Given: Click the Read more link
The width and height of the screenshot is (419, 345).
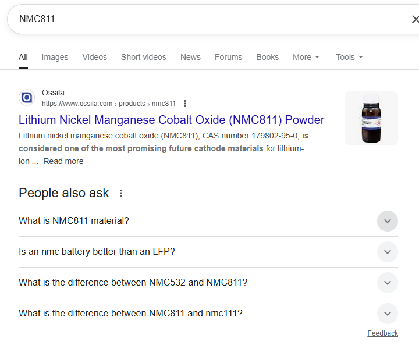Looking at the screenshot, I should [63, 161].
